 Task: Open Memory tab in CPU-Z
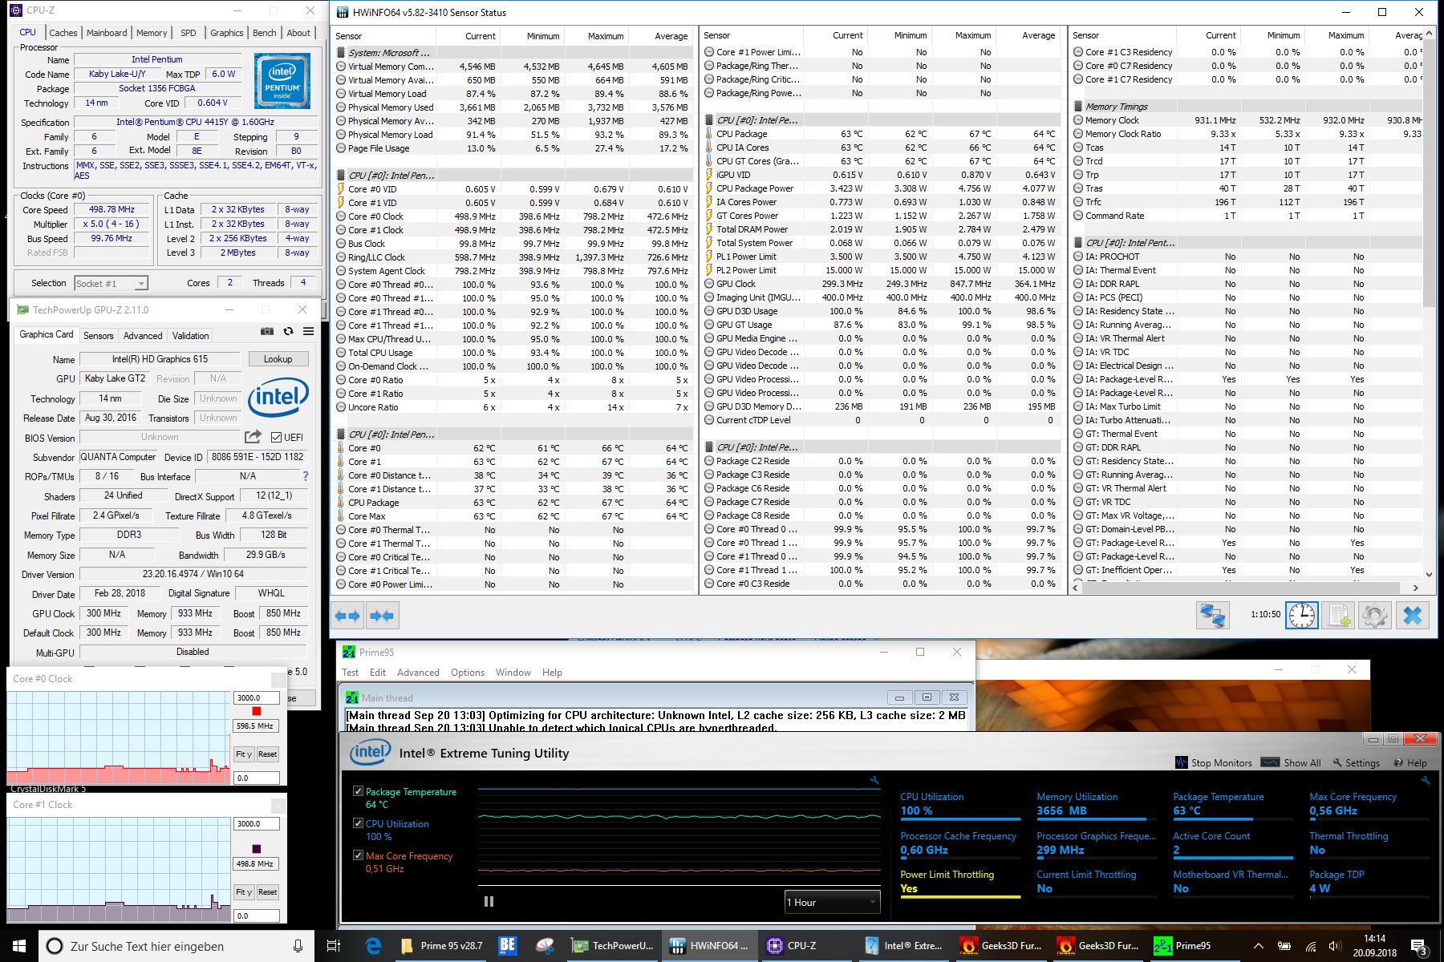click(152, 33)
